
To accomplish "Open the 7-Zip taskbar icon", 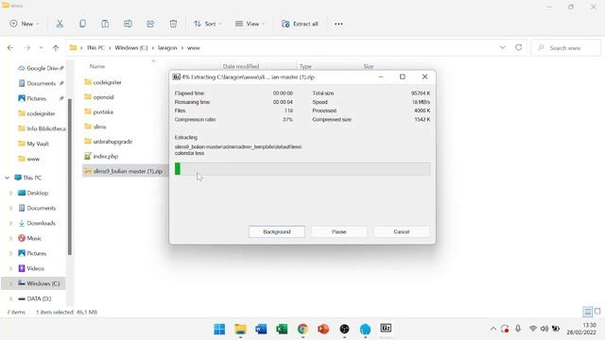I will (x=386, y=328).
